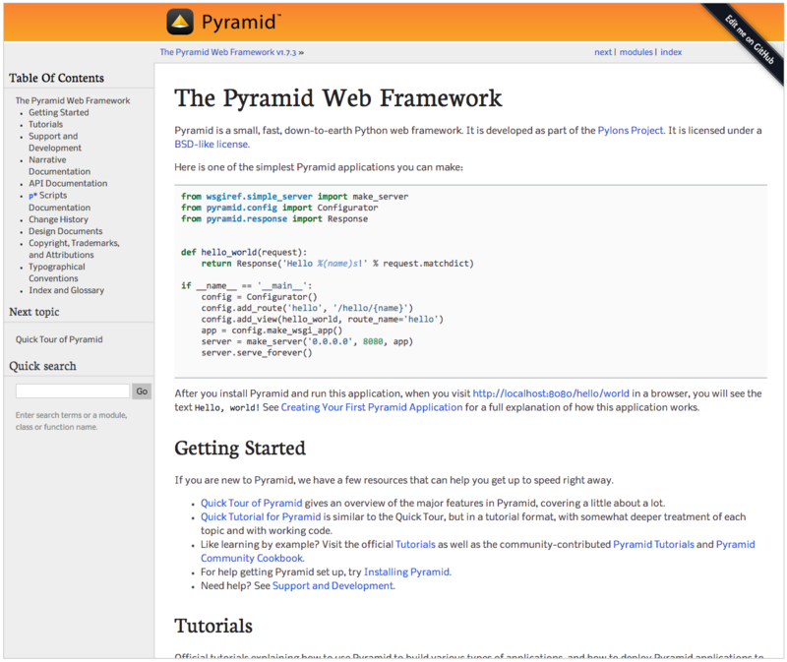Visit the localhost:8080/hello/world URL link
The height and width of the screenshot is (662, 787).
pos(551,393)
